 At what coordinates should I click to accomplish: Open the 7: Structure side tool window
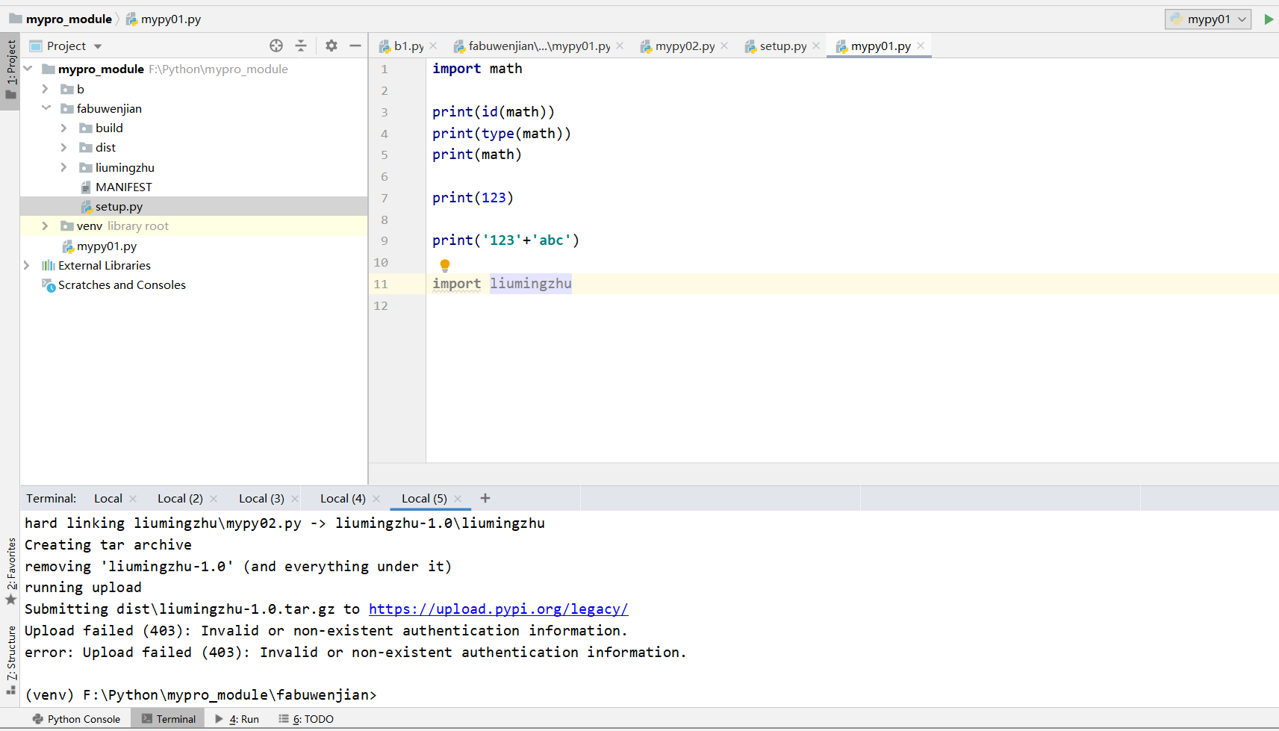[x=10, y=660]
